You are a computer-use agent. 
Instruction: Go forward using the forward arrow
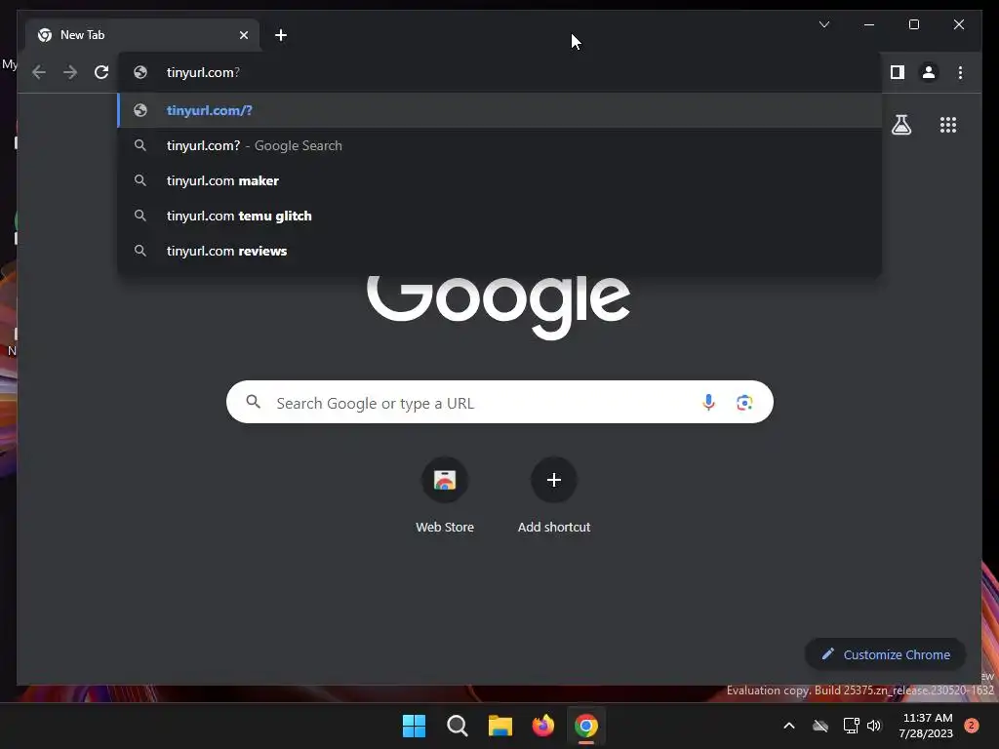coord(70,72)
